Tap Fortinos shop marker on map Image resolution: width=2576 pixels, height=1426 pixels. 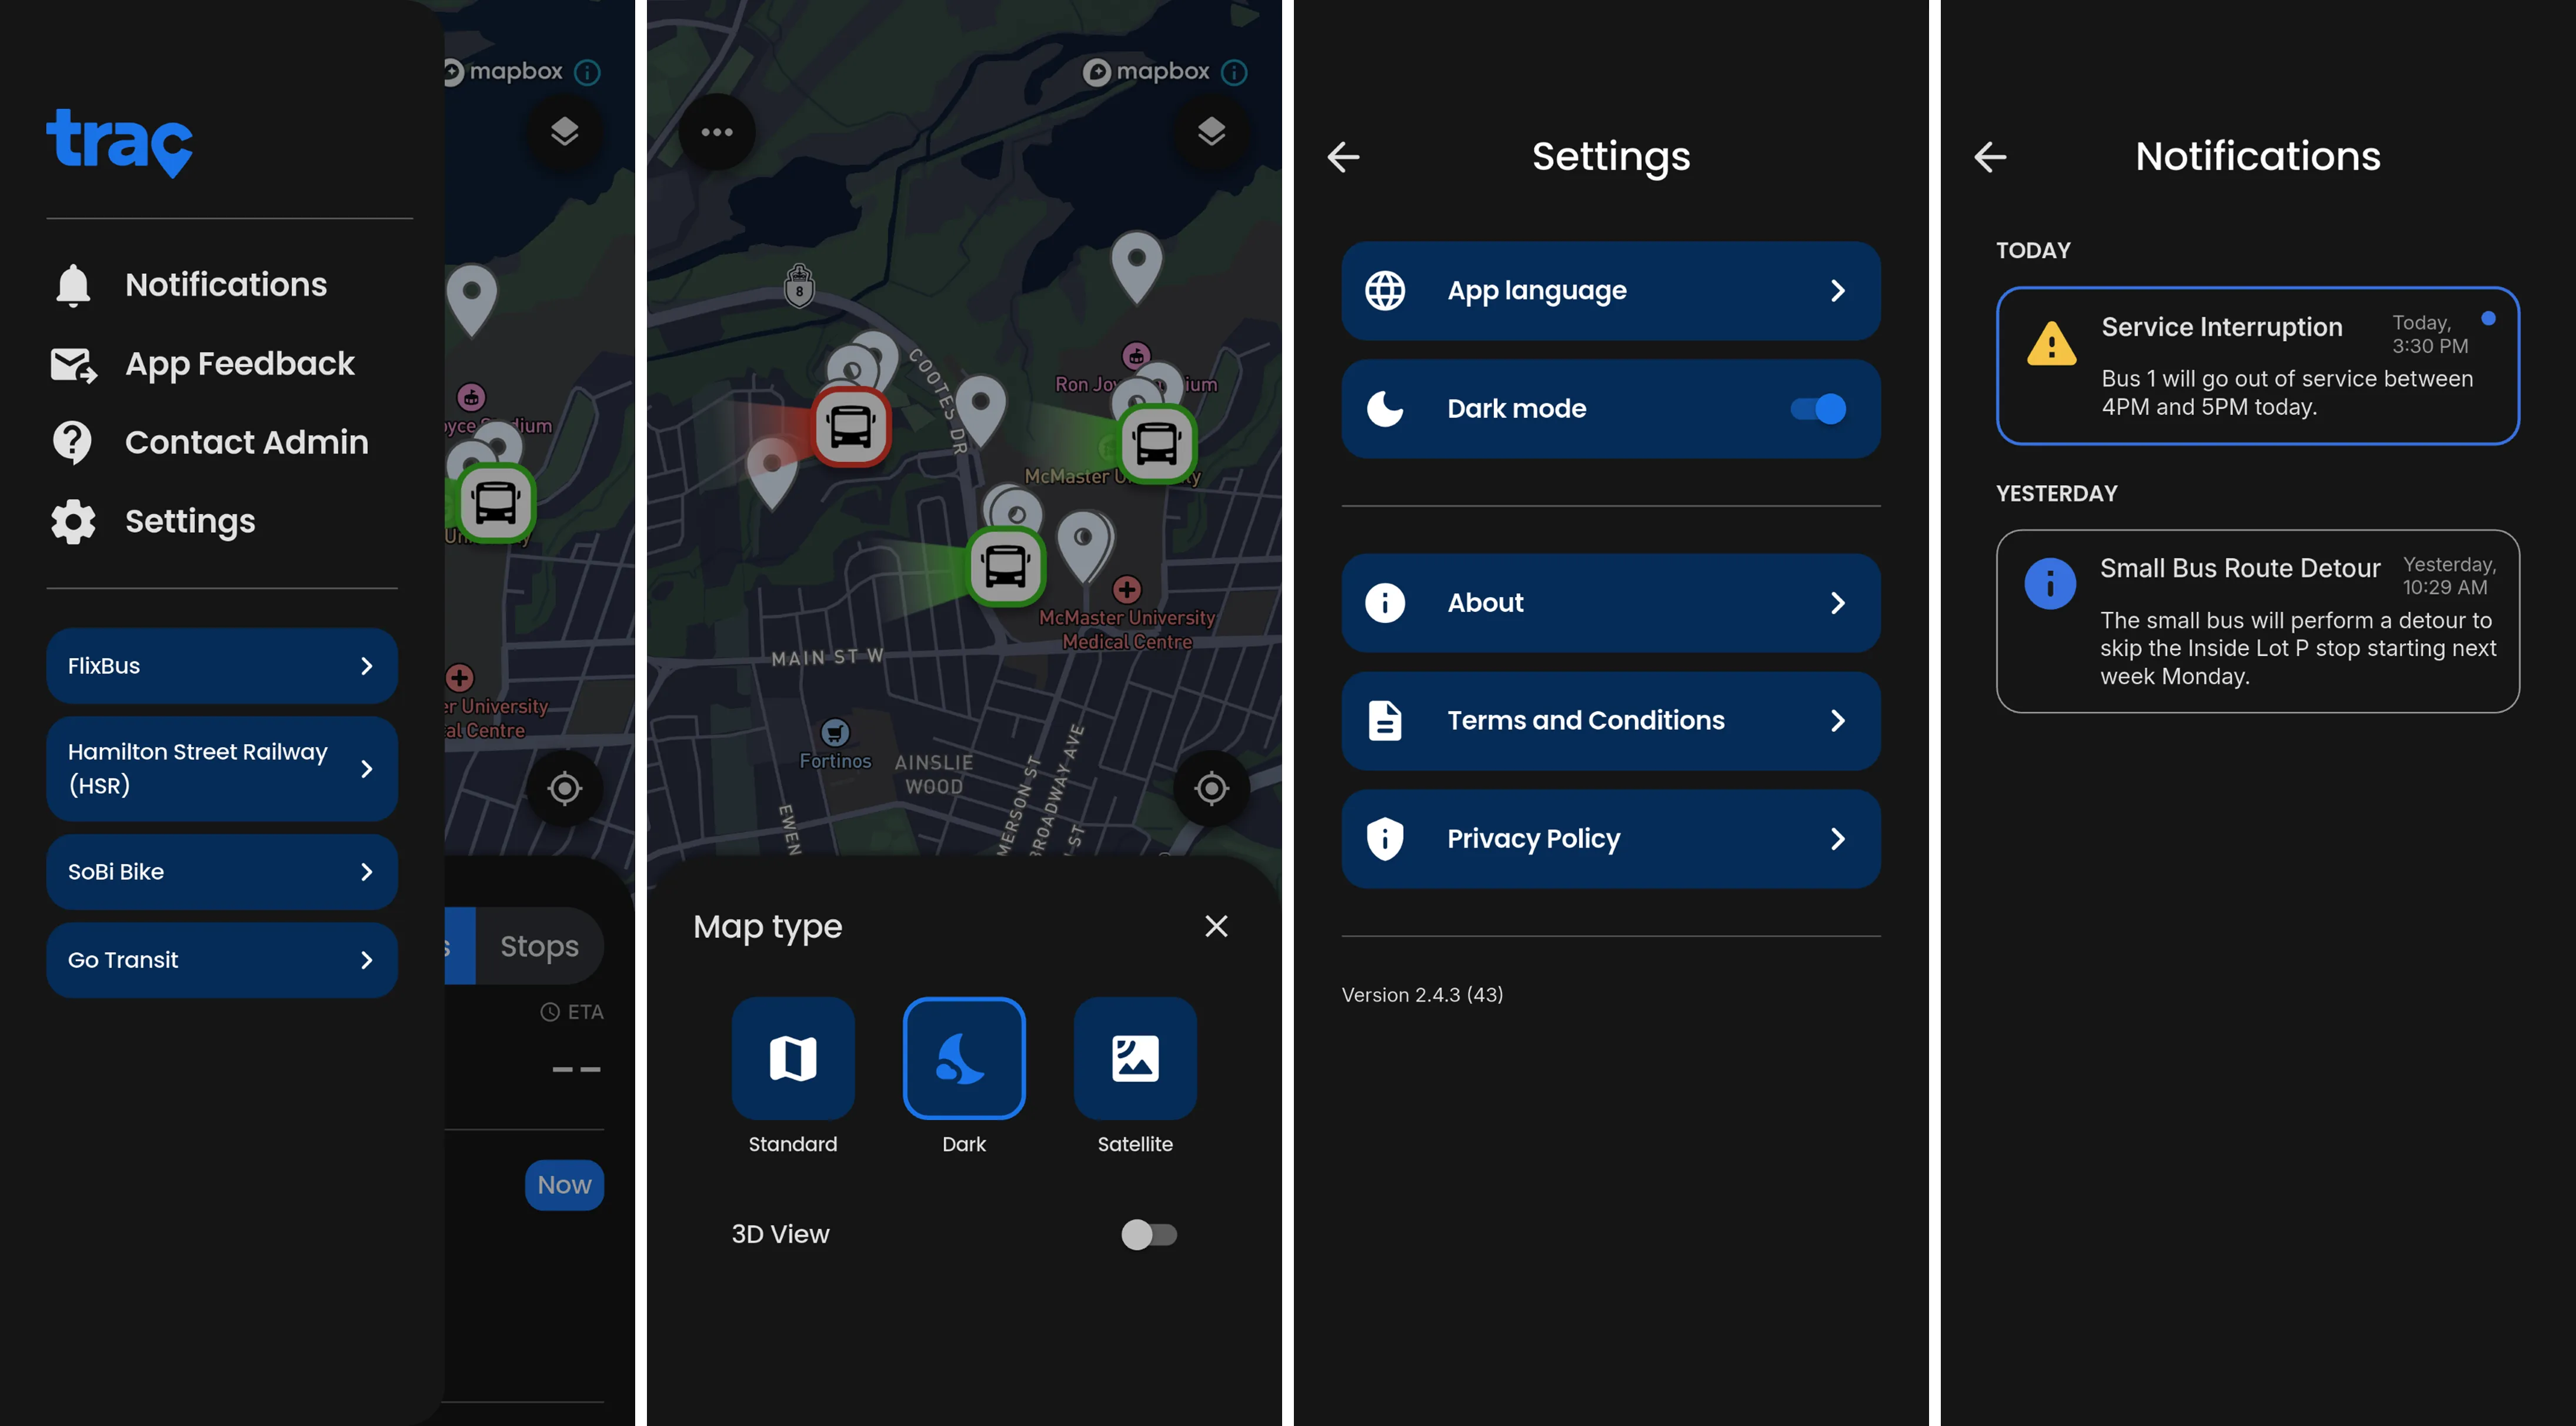pyautogui.click(x=835, y=733)
